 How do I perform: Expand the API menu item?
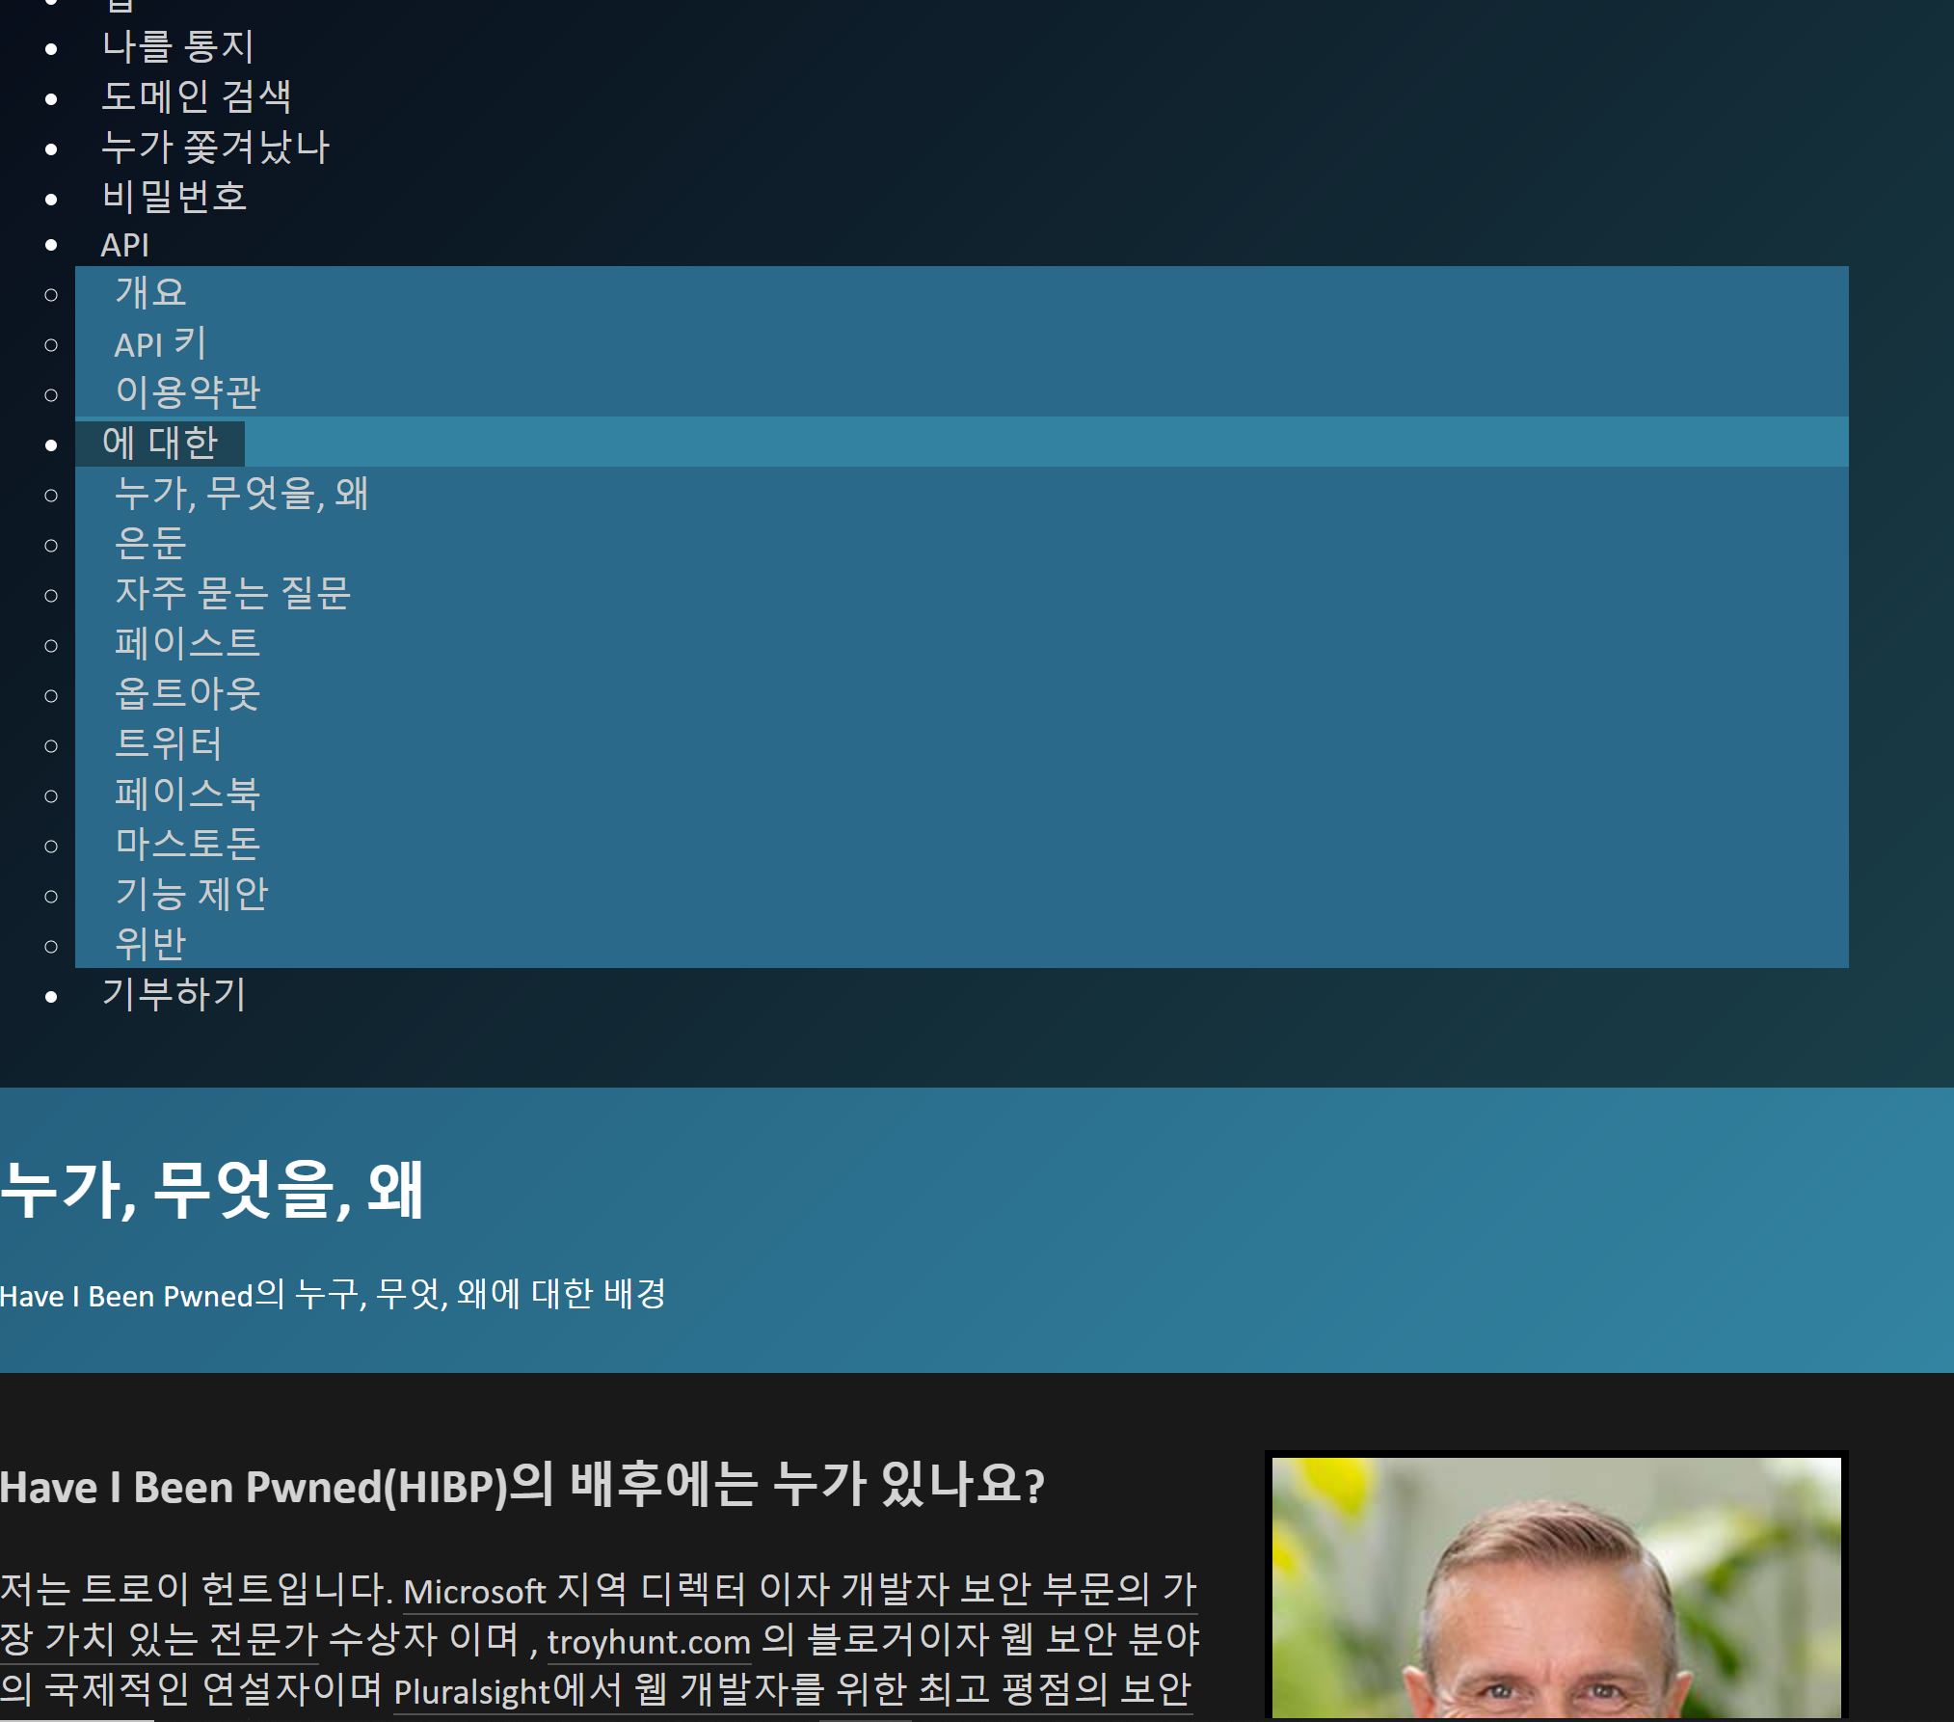coord(125,245)
